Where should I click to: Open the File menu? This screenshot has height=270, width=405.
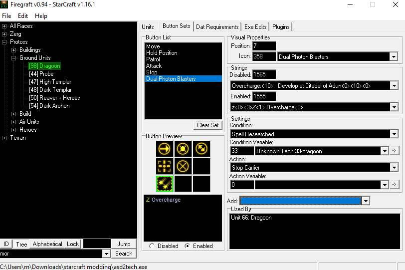(6, 16)
